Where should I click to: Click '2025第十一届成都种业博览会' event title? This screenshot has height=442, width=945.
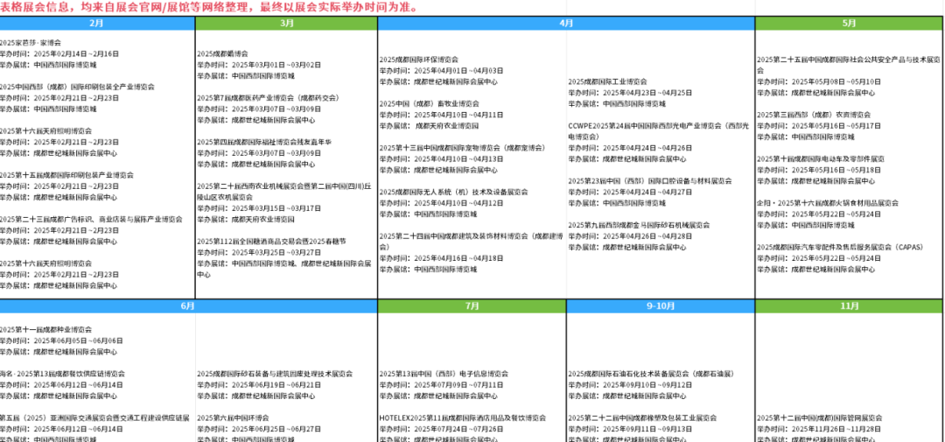pos(45,330)
